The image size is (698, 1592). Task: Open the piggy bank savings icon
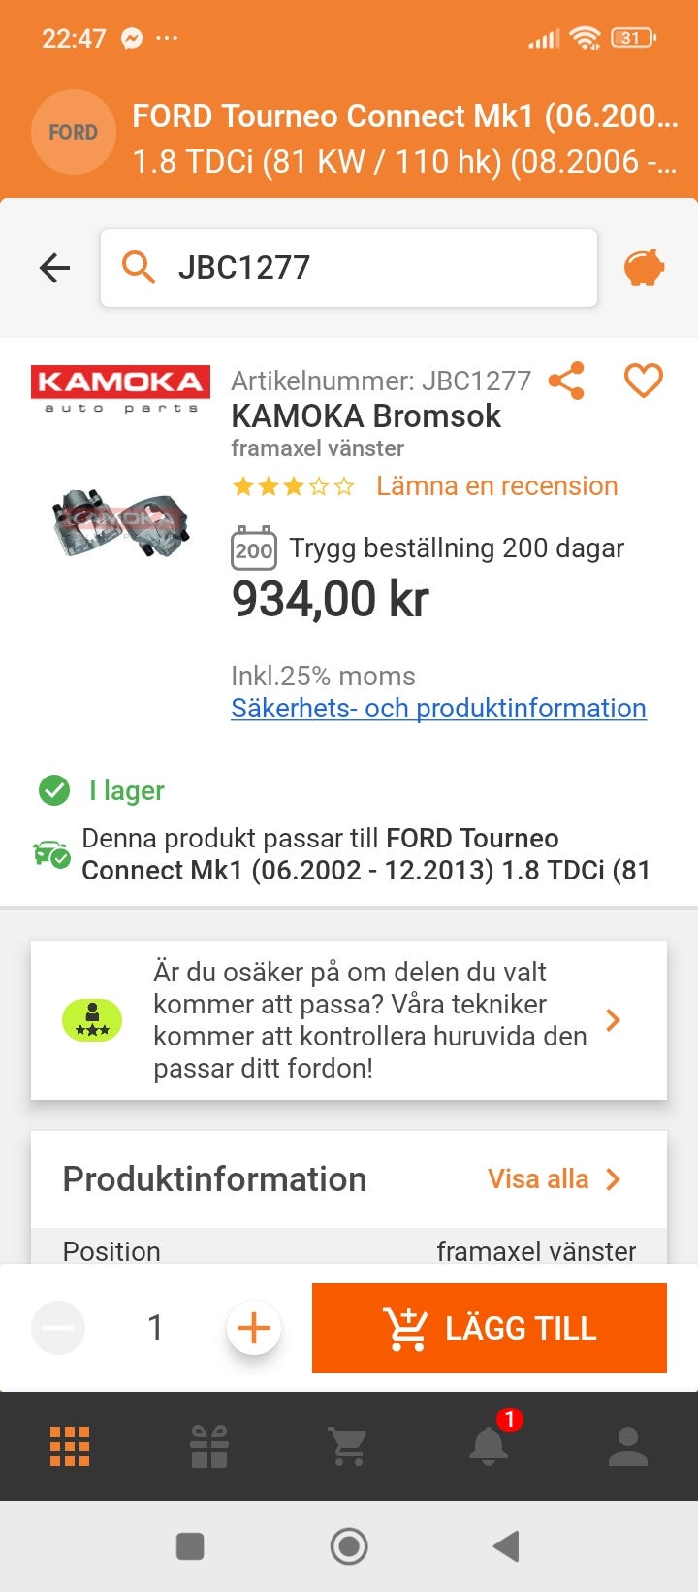click(x=644, y=267)
